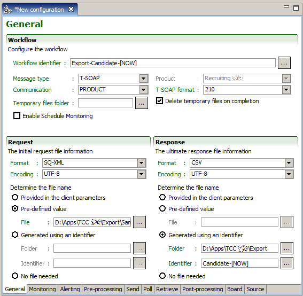Viewport: 303px width, 296px height.
Task: Open the Message type dropdown
Action: pyautogui.click(x=144, y=79)
